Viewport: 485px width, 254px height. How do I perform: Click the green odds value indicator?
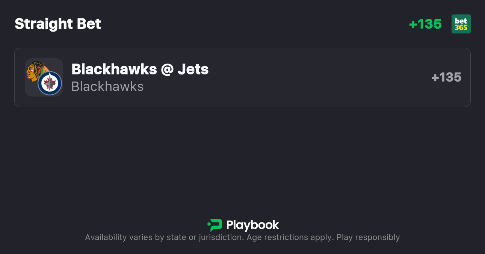tap(425, 24)
